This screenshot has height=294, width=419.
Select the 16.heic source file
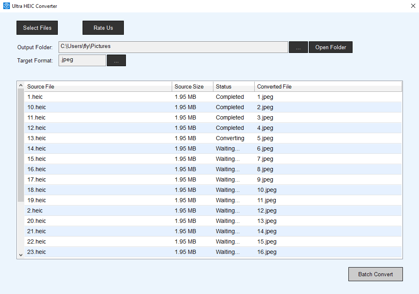click(37, 169)
